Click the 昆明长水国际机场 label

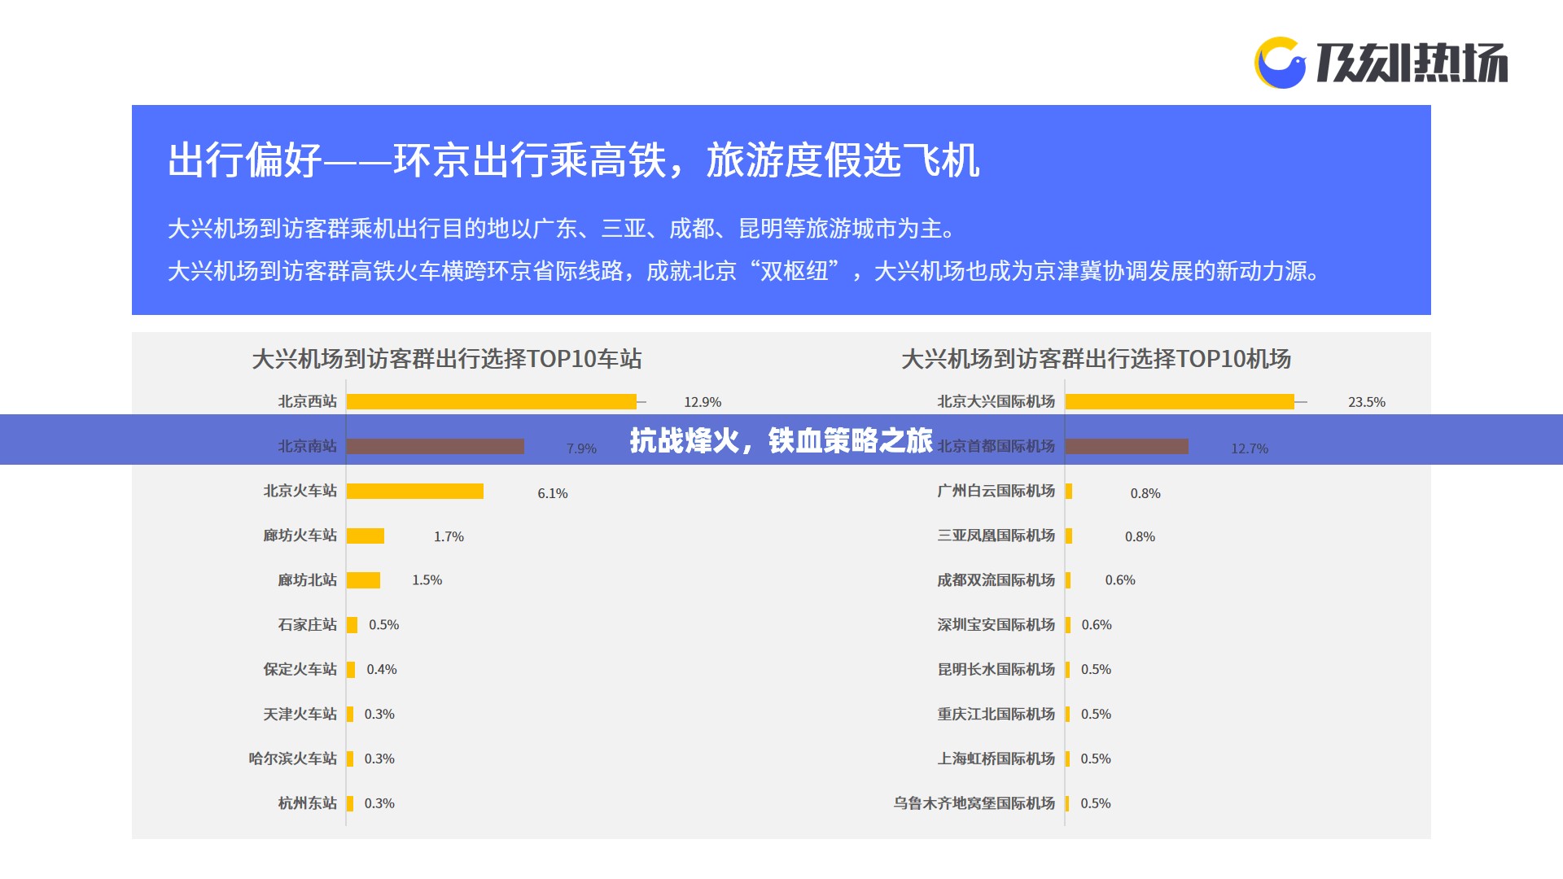996,669
